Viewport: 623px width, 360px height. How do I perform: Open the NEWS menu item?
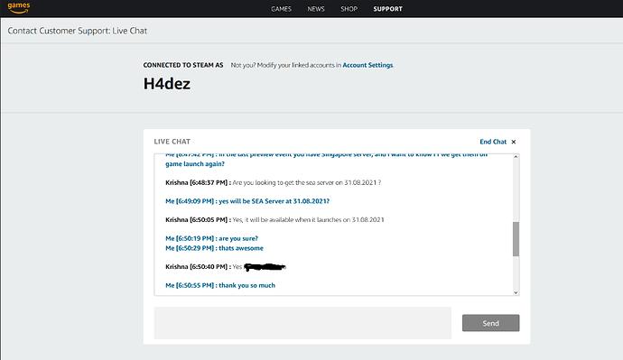pyautogui.click(x=316, y=9)
